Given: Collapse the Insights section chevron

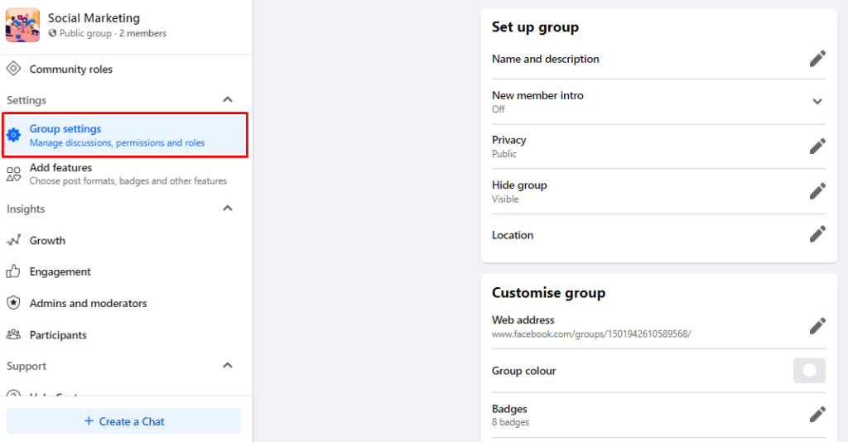Looking at the screenshot, I should 228,208.
